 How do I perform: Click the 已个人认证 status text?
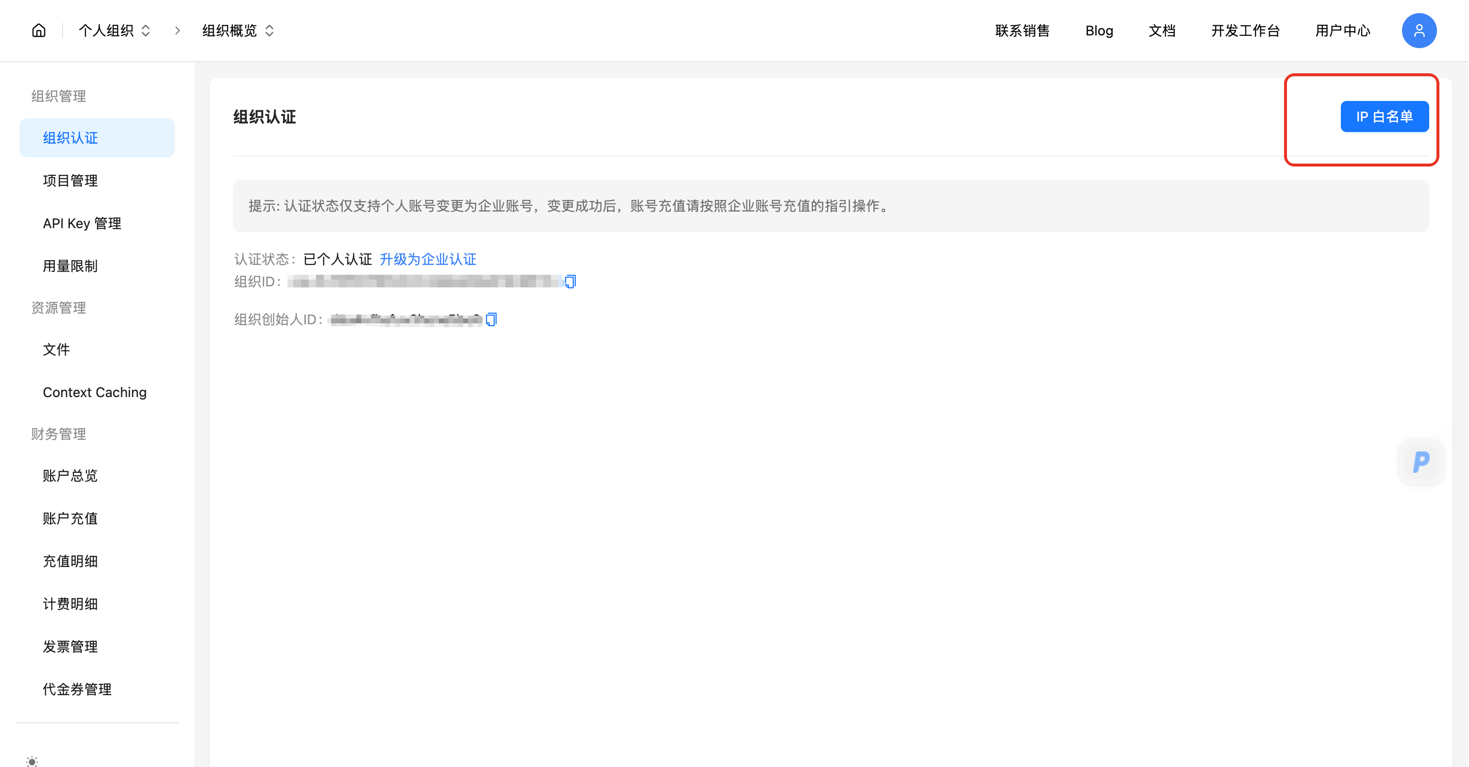click(337, 259)
